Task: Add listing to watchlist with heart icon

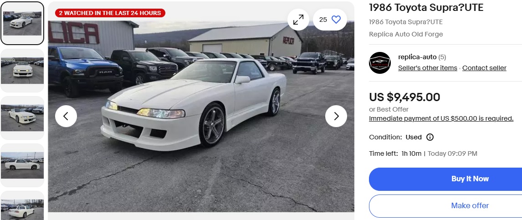Action: pyautogui.click(x=330, y=20)
